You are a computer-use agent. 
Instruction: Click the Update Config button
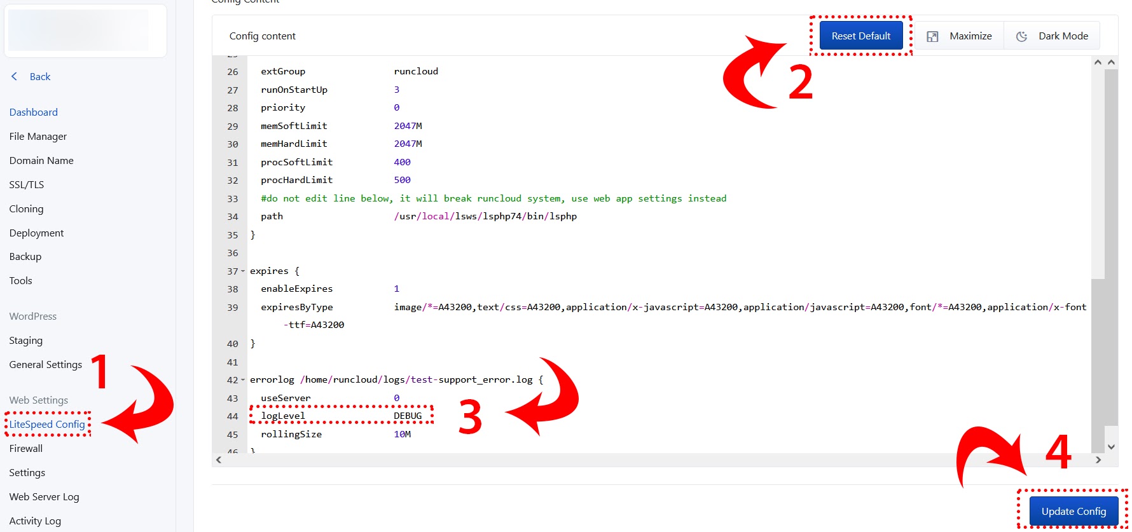(x=1073, y=511)
